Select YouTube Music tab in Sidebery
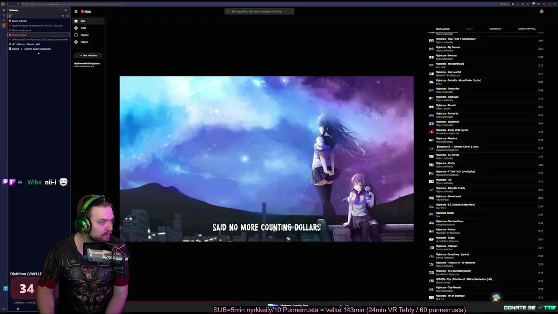The width and height of the screenshot is (558, 314). click(39, 35)
